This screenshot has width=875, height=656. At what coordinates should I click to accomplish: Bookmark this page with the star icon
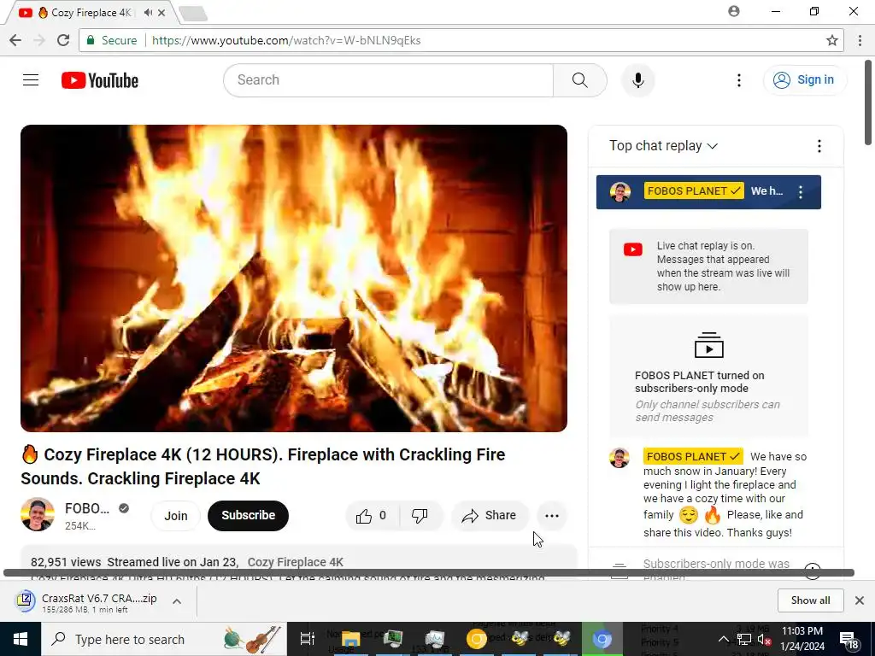[x=832, y=40]
